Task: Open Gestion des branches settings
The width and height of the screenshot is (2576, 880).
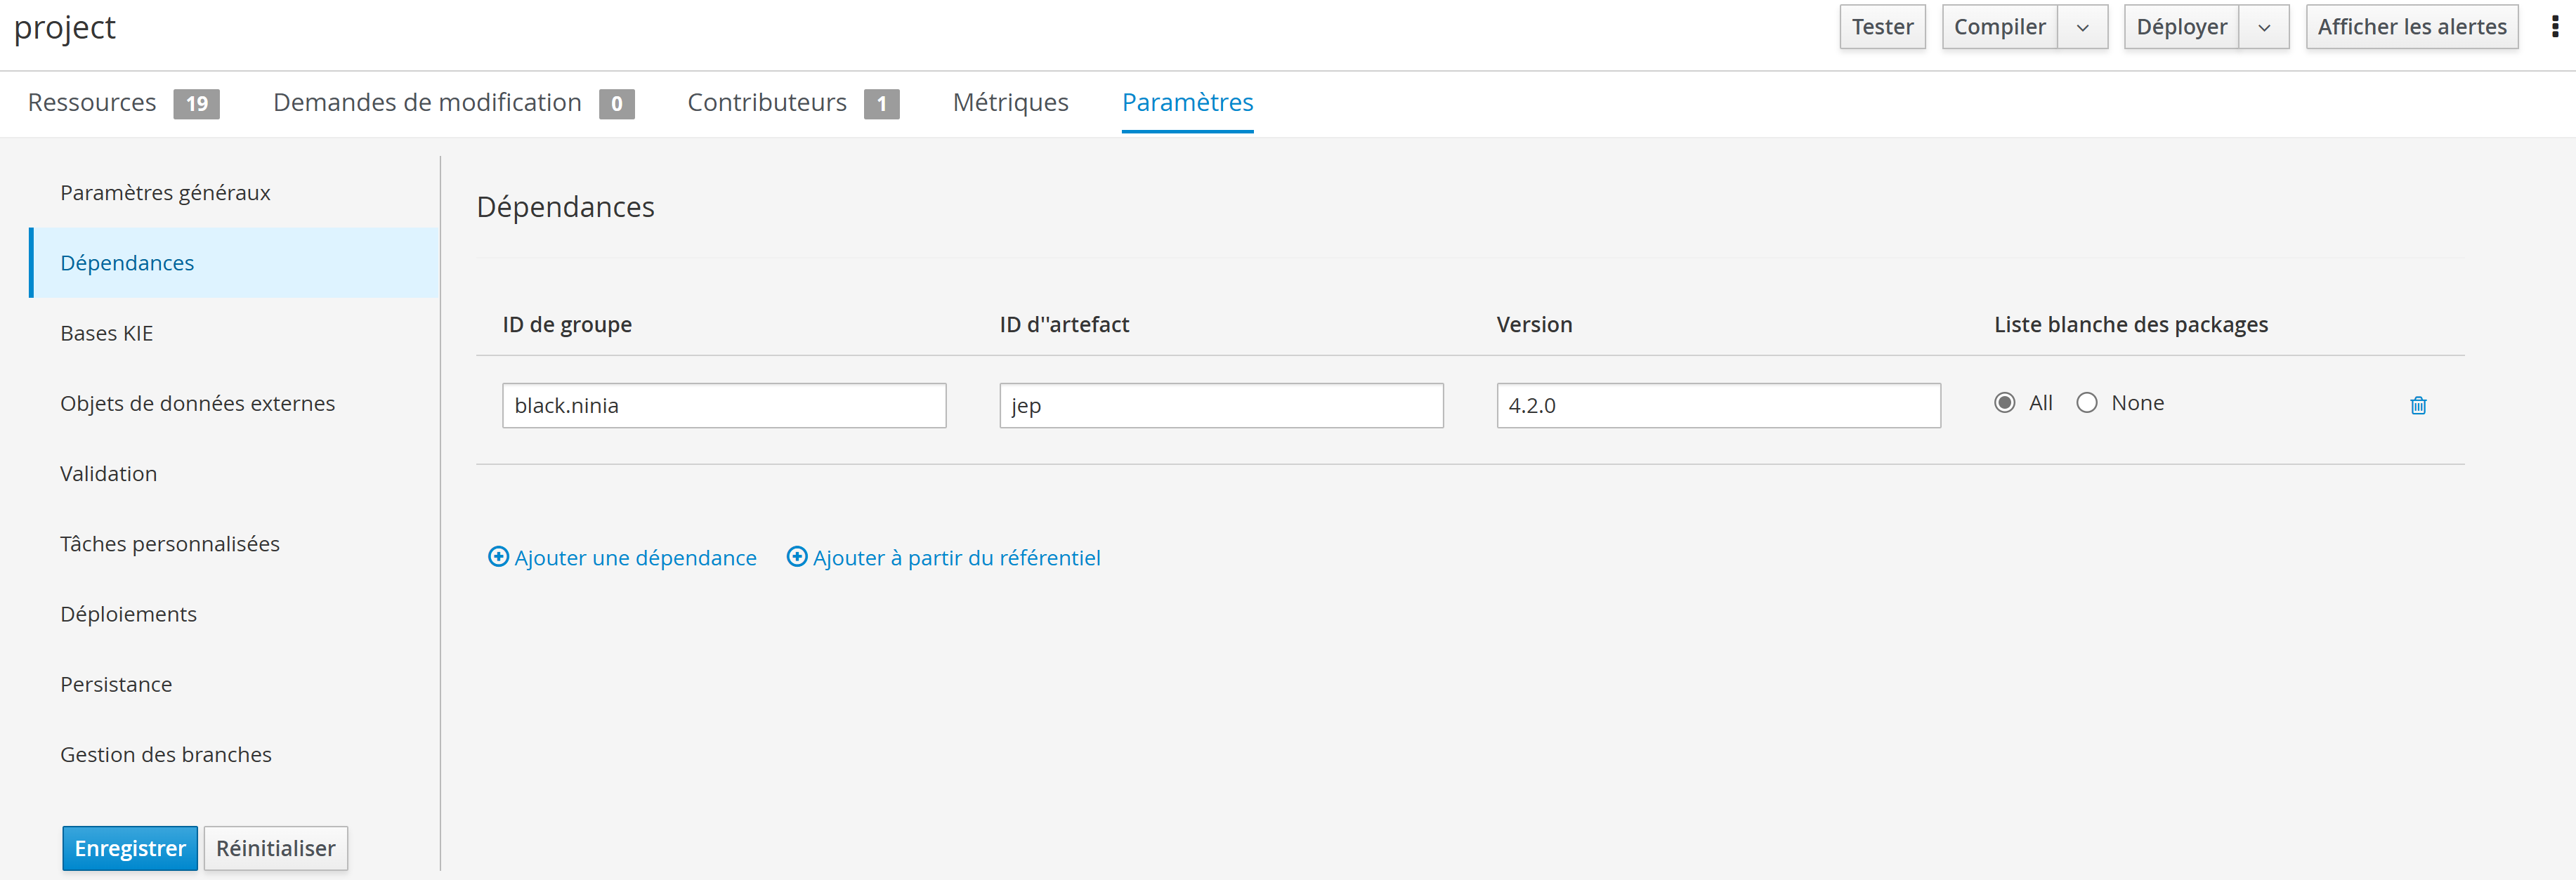Action: tap(166, 754)
